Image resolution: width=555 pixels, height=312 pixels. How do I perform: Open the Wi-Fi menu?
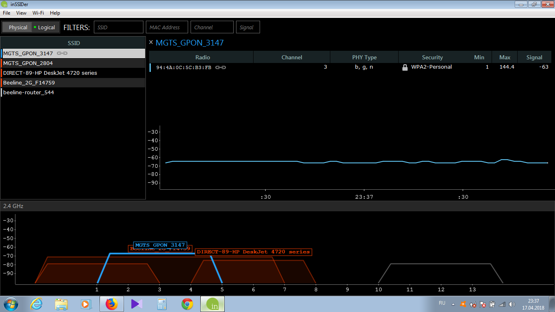[38, 13]
